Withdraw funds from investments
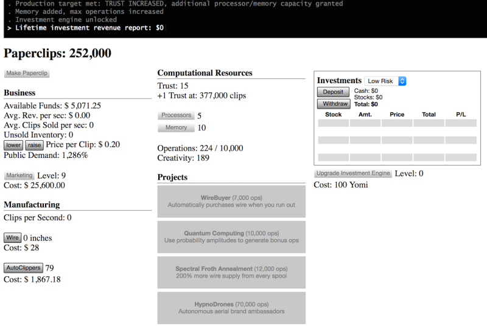 click(x=334, y=104)
